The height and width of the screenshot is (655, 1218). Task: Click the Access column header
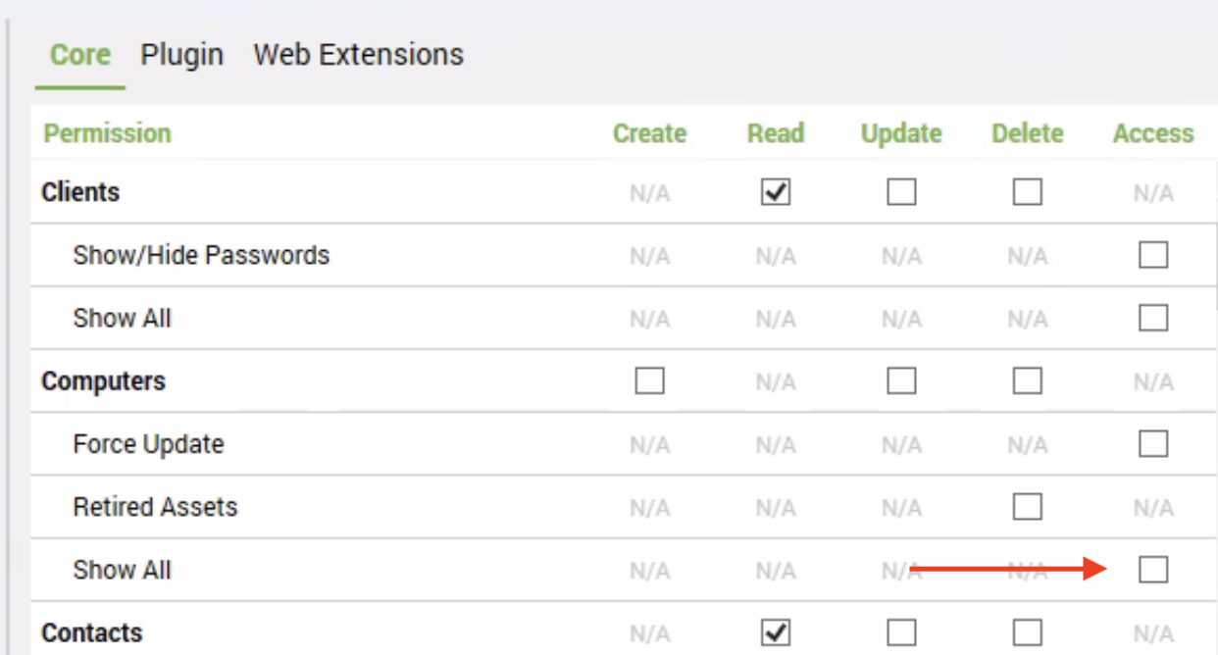coord(1153,133)
